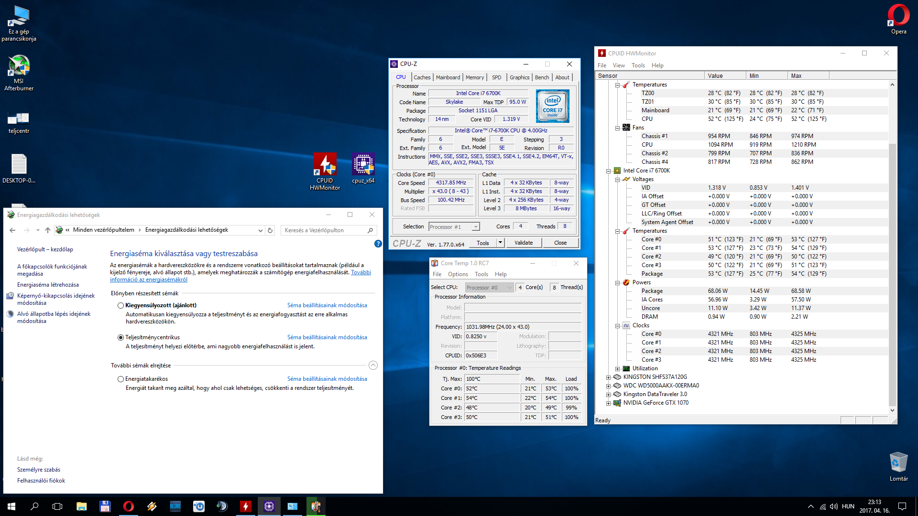Switch to Mainboard tab in CPU-Z
Image resolution: width=918 pixels, height=516 pixels.
pyautogui.click(x=448, y=77)
